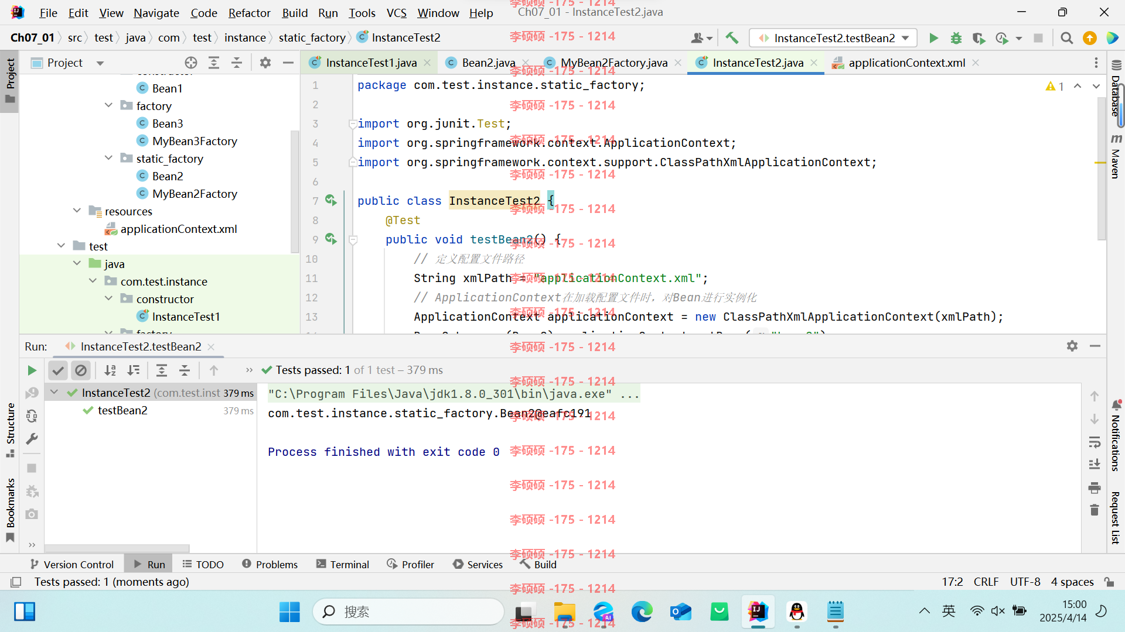Collapse the factory folder in tree
This screenshot has height=632, width=1125.
[108, 105]
